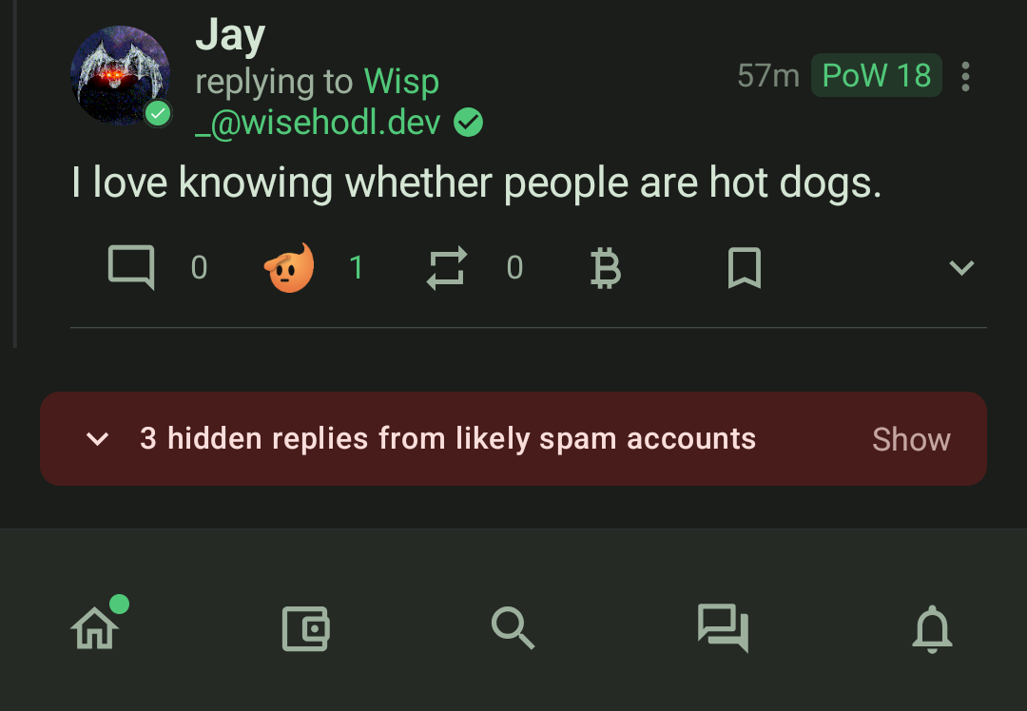
Task: Tap the hidden replies spam banner text
Action: point(448,438)
